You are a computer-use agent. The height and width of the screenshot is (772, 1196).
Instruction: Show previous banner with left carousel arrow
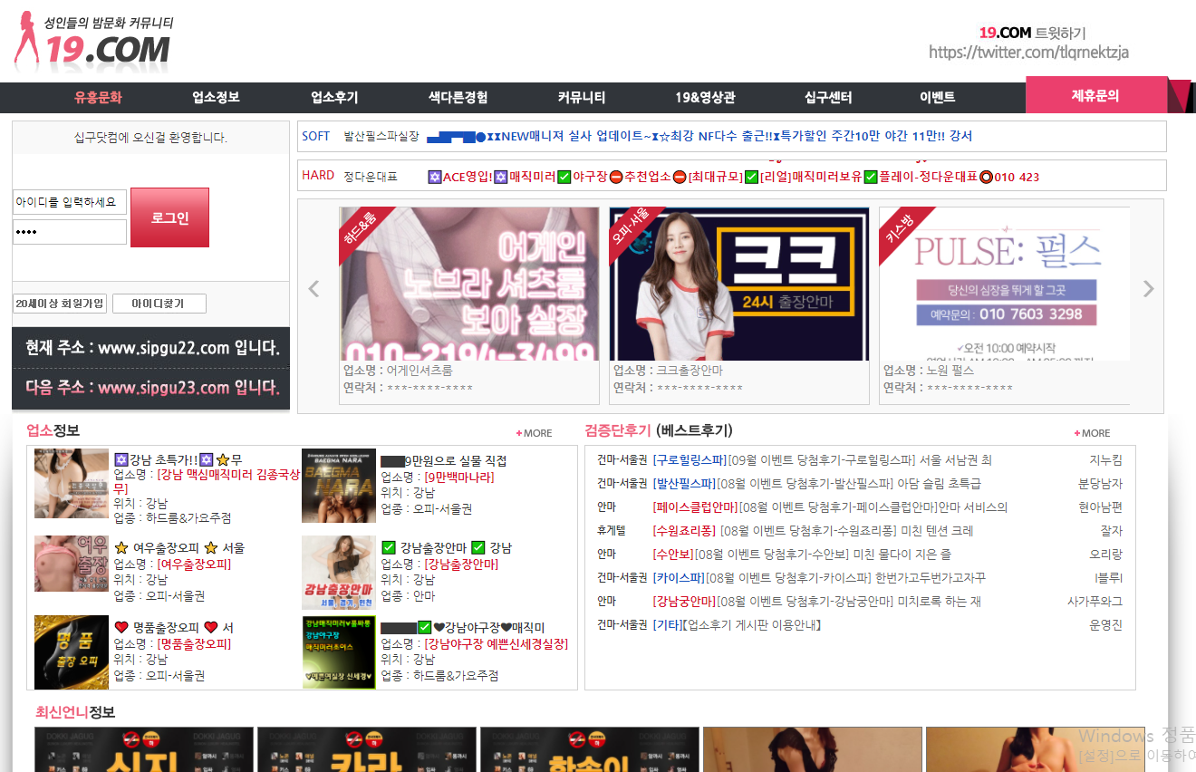[x=314, y=289]
